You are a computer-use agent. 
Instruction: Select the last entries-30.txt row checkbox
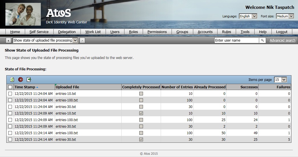(x=10, y=140)
